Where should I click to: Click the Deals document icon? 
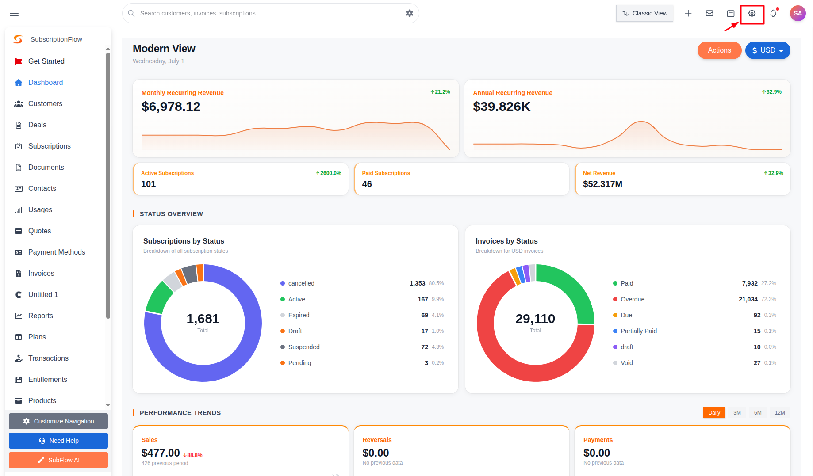pos(19,125)
